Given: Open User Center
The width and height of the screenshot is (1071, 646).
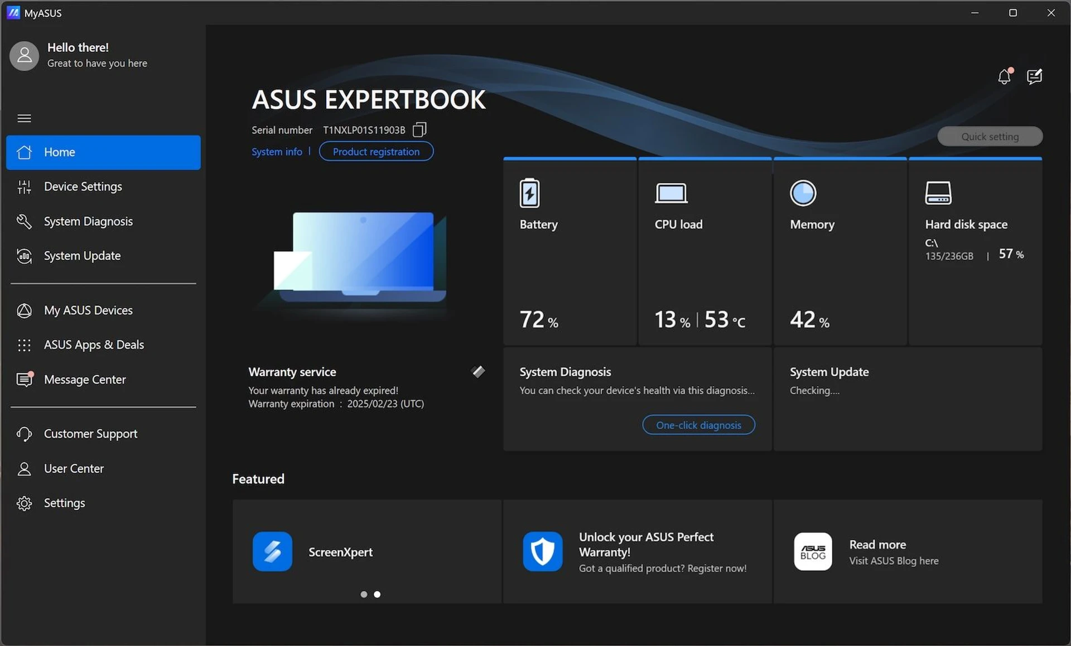Looking at the screenshot, I should click(103, 469).
